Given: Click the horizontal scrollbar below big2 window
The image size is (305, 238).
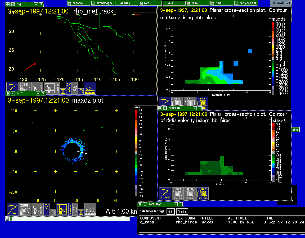Looking at the screenshot, I should pos(69,219).
